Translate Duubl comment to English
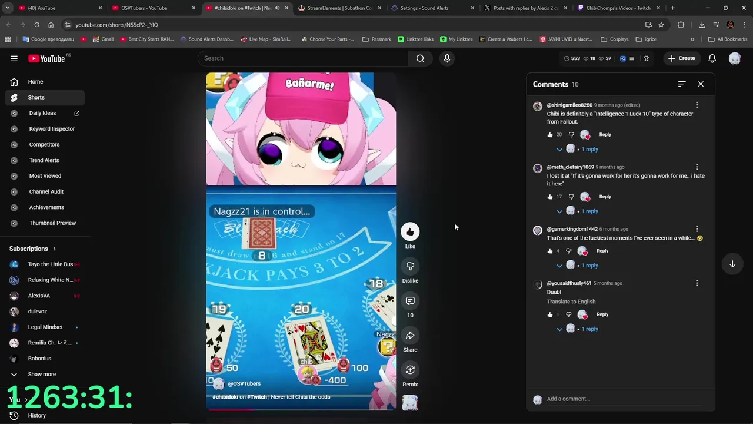Viewport: 753px width, 424px height. pos(571,302)
